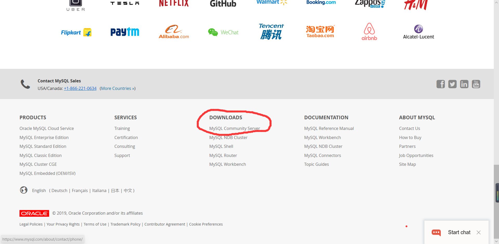Switch language to Français
Screen dimensions: 499x244
click(80, 190)
